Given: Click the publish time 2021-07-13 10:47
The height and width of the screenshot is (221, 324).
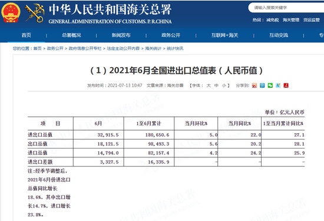Looking at the screenshot, I should pyautogui.click(x=125, y=85).
